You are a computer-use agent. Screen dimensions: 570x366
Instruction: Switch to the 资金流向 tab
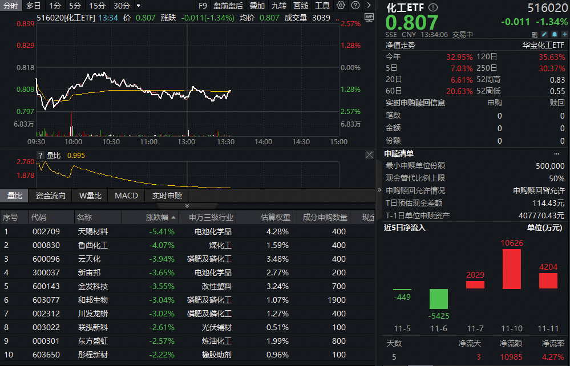tap(51, 196)
